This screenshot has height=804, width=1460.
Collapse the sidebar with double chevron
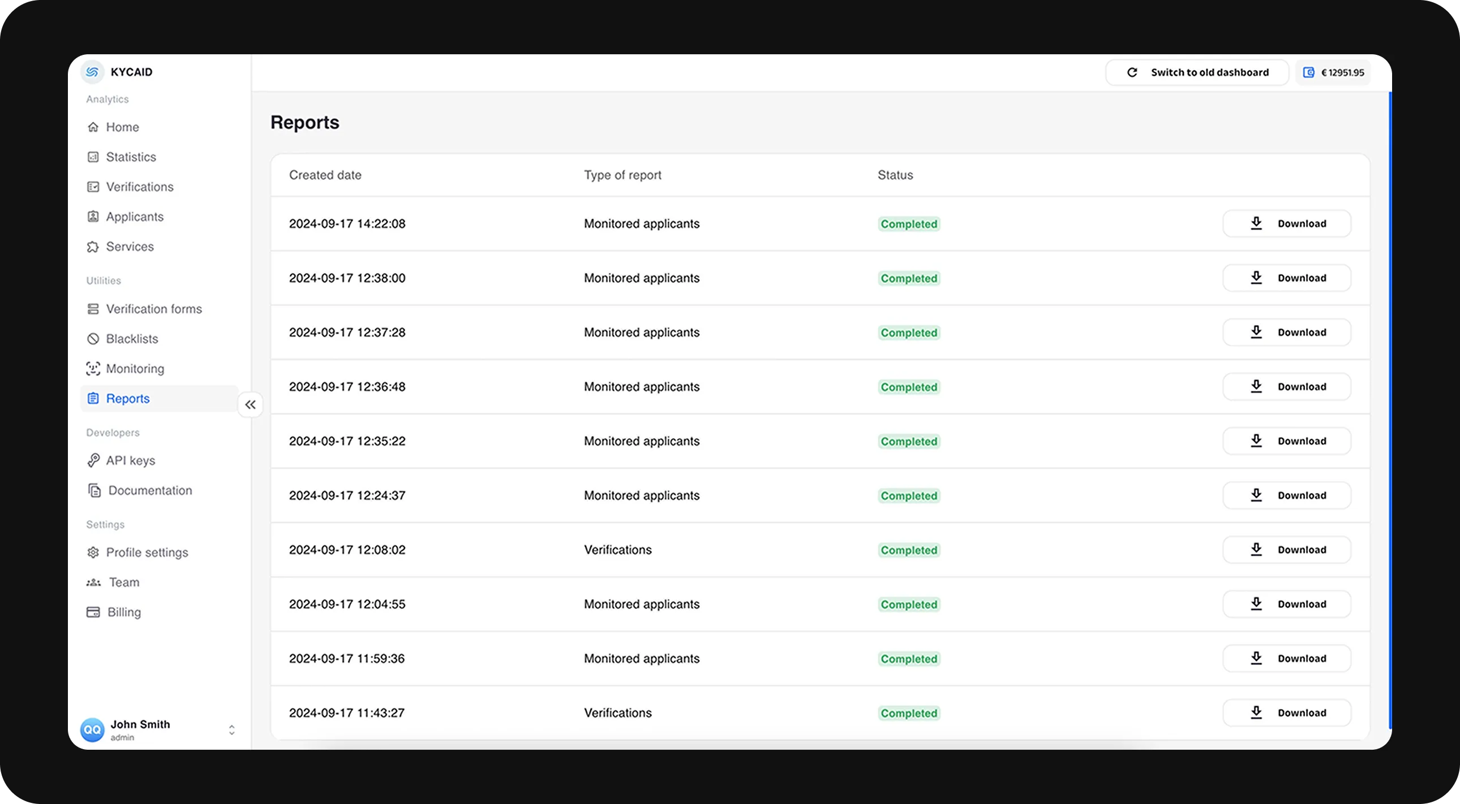[251, 404]
